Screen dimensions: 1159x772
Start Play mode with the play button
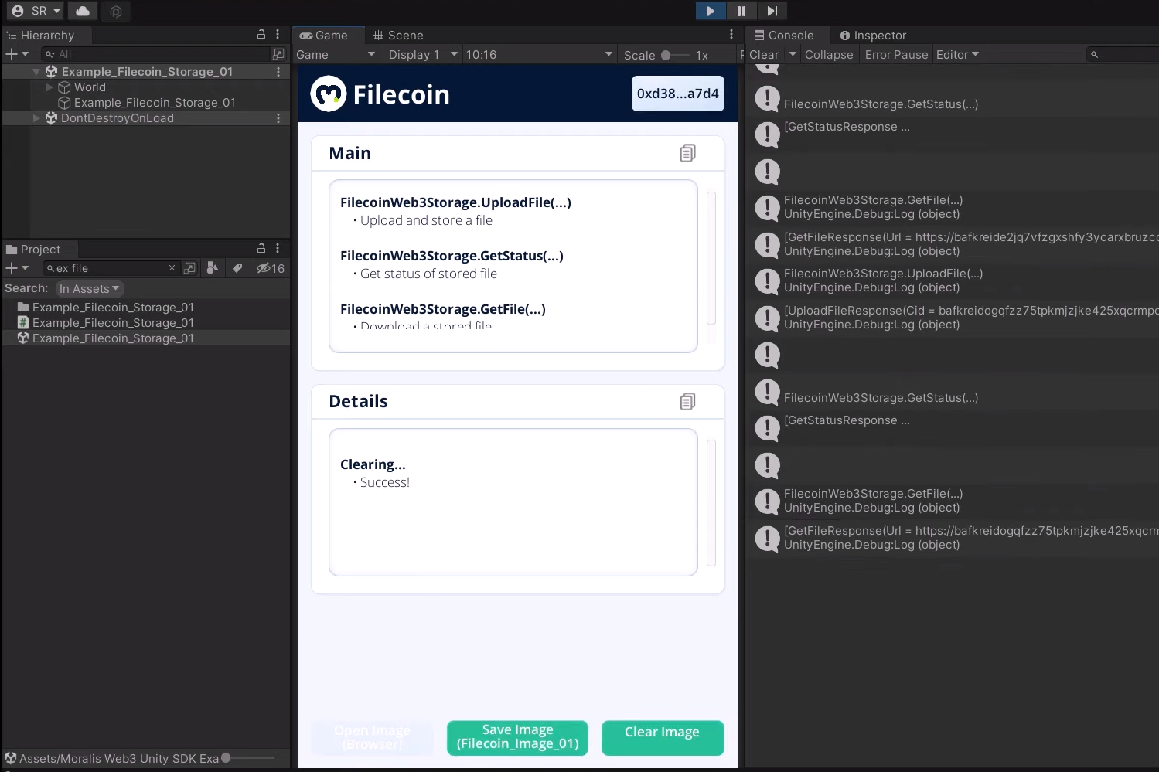point(710,11)
